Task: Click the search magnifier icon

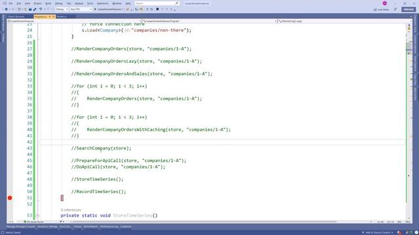Action: 177,3
